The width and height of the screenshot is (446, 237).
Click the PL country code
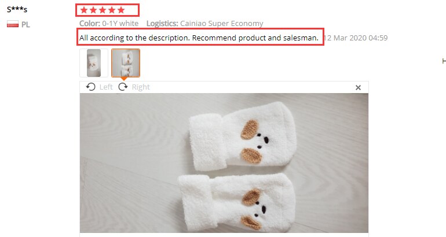pos(25,25)
